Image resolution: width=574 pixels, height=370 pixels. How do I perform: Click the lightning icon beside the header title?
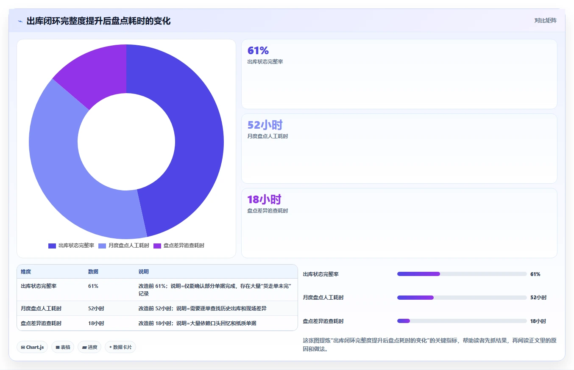click(20, 21)
